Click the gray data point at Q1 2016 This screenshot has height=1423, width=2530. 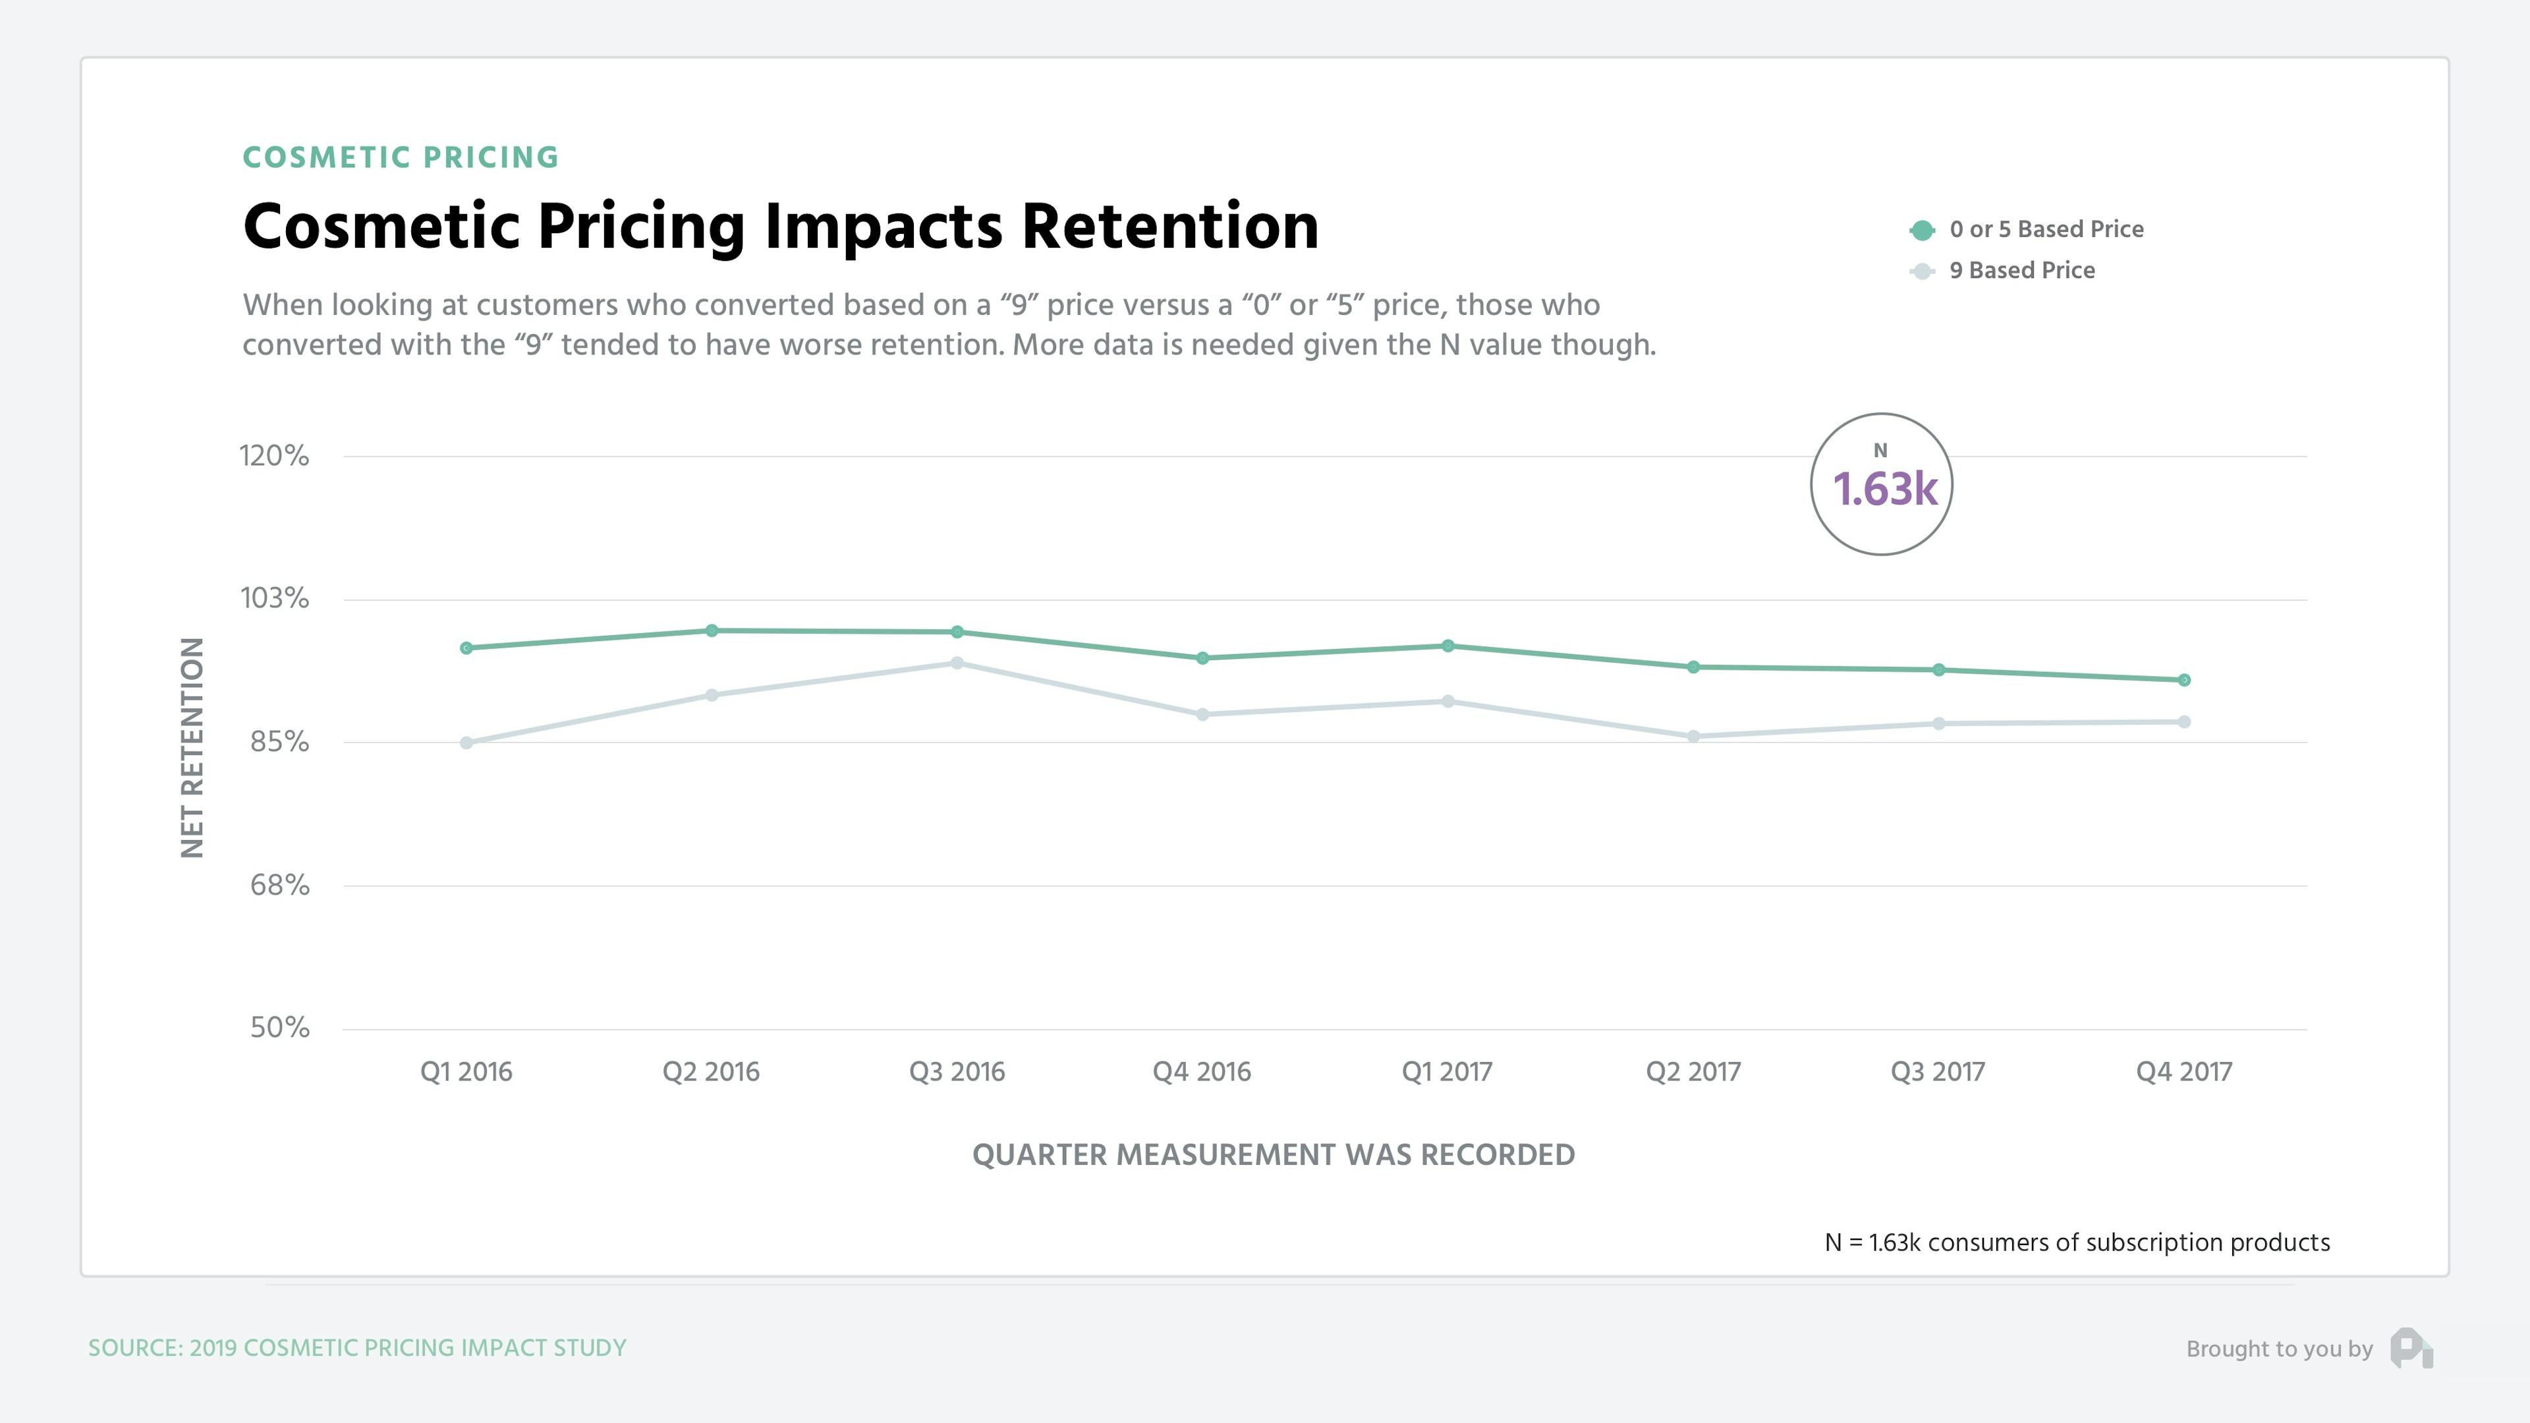466,743
